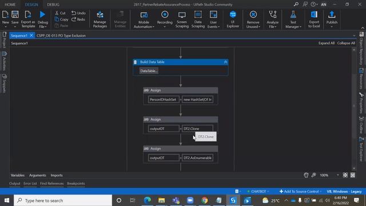The width and height of the screenshot is (366, 206).
Task: Copy the selected activity
Action: pyautogui.click(x=62, y=19)
